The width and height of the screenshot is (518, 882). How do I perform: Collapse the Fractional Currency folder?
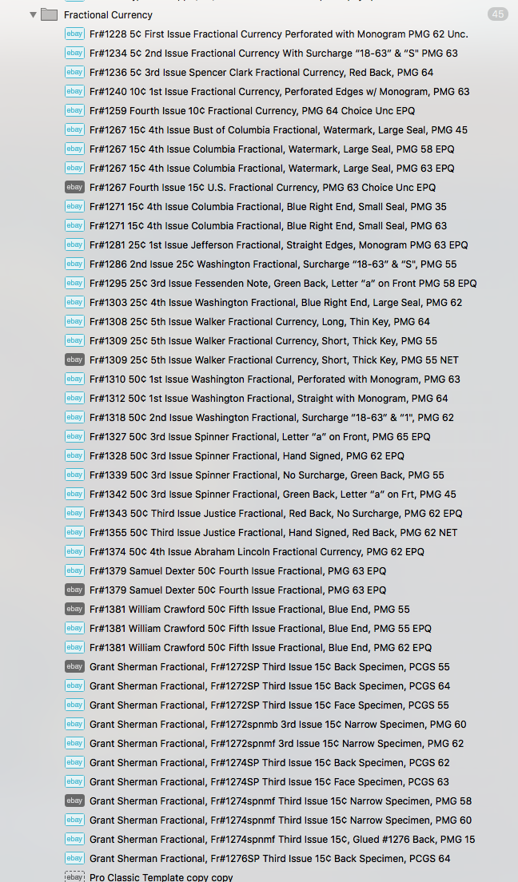34,14
